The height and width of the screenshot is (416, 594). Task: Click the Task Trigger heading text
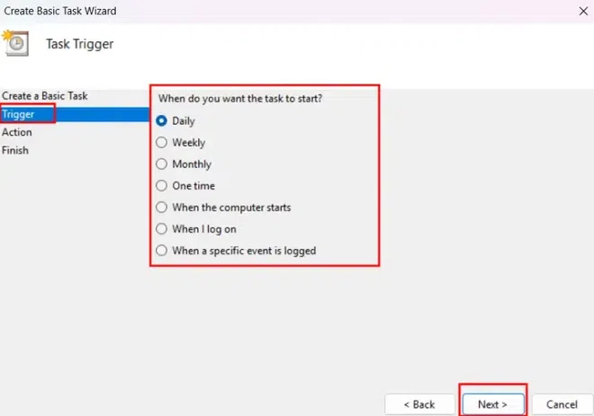click(x=80, y=43)
